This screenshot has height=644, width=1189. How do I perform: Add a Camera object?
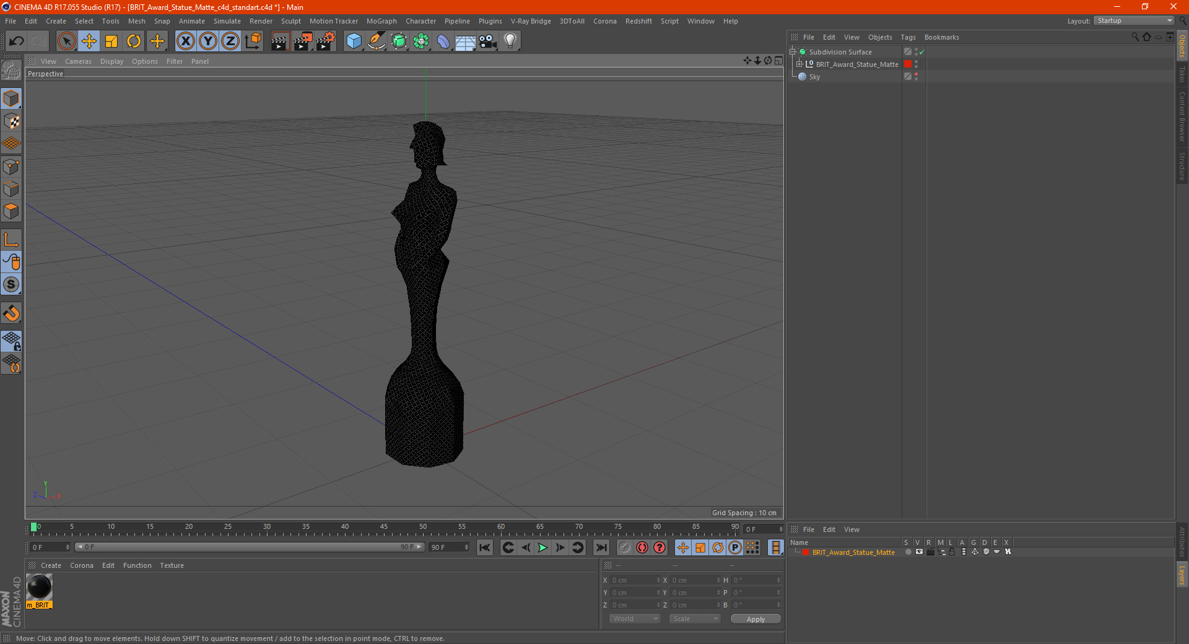[488, 41]
